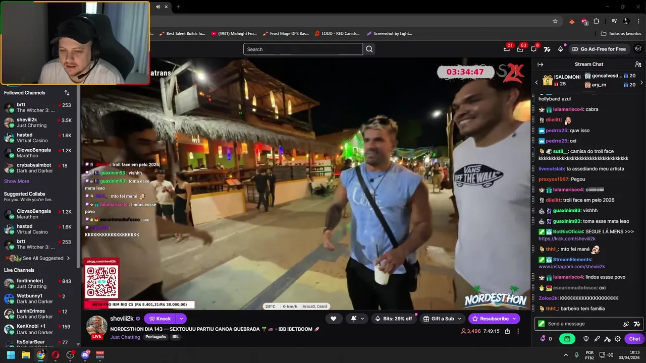Open Gift a Sub dropdown
Screen dimensions: 646x363
coord(443,319)
